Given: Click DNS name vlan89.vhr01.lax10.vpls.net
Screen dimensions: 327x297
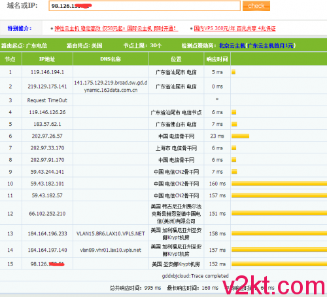Looking at the screenshot, I should [x=111, y=250].
